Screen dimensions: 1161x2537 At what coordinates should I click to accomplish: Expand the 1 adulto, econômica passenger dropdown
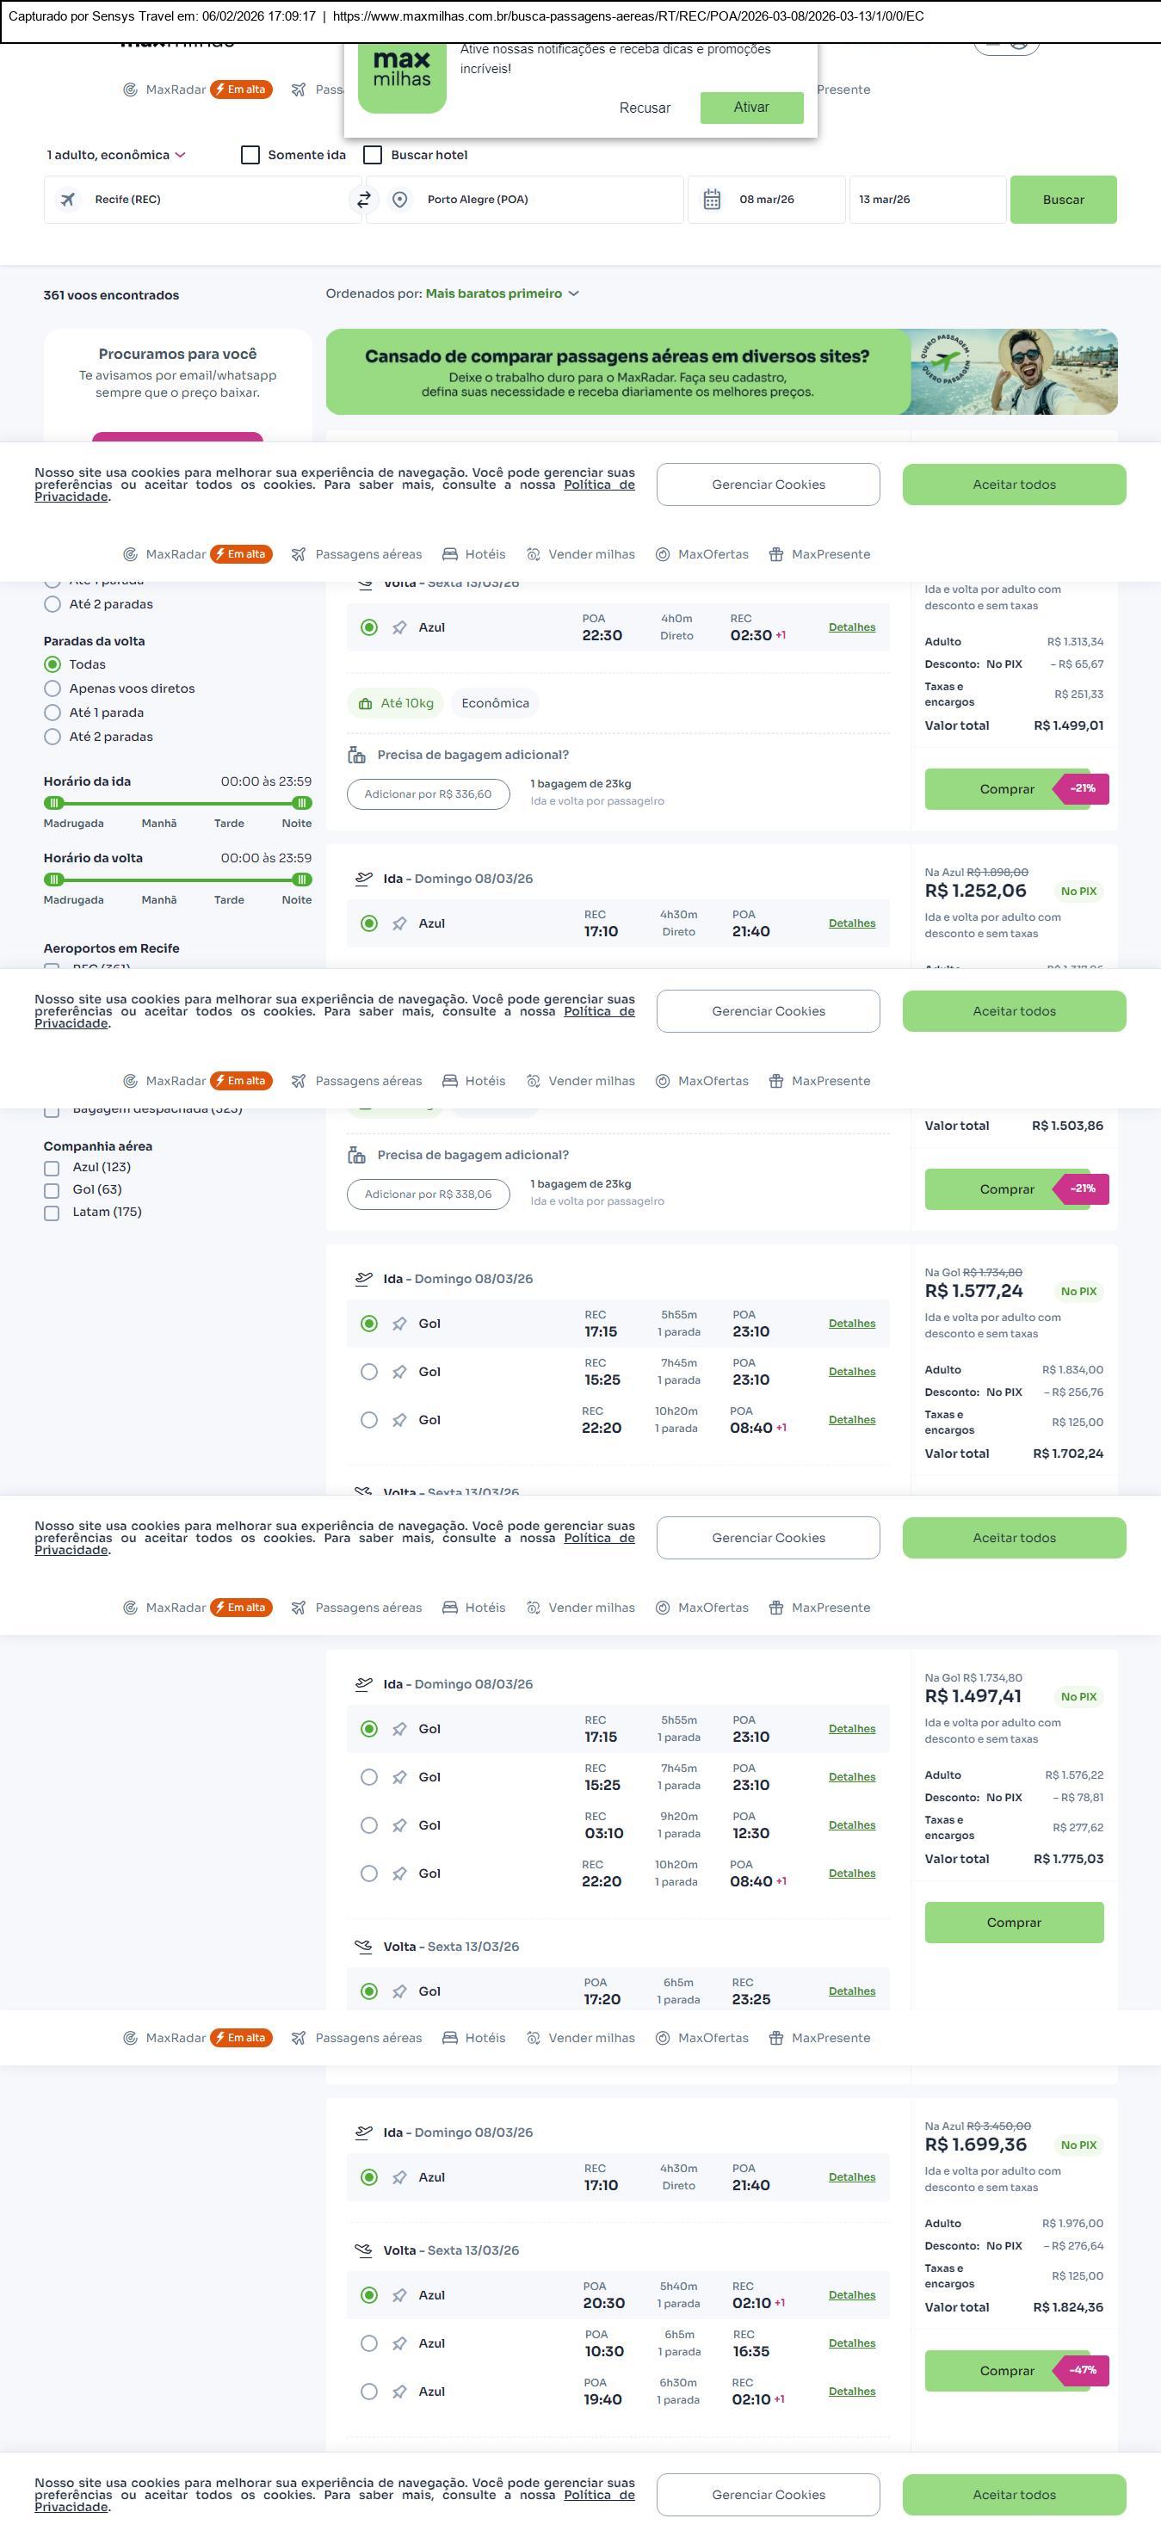115,155
